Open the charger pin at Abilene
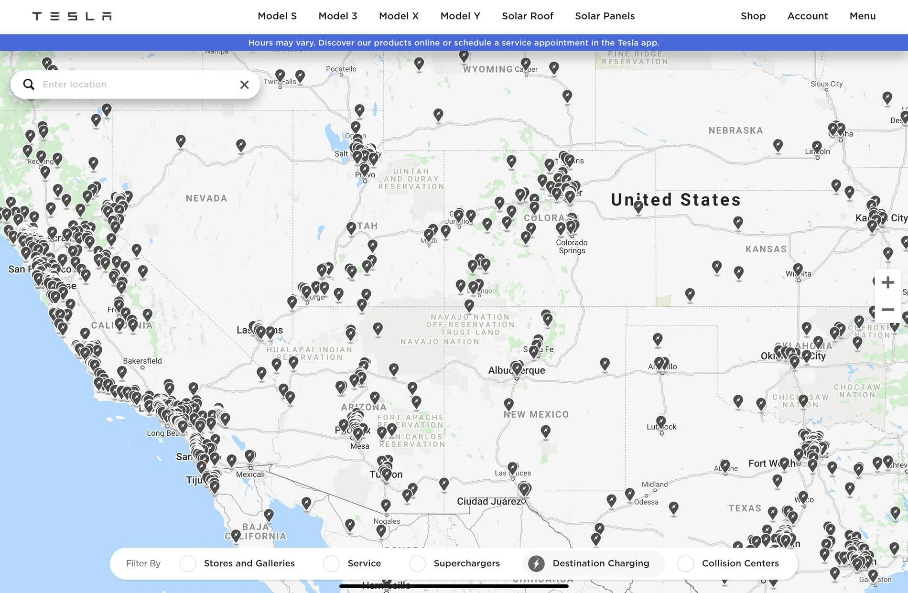The height and width of the screenshot is (593, 908). click(725, 466)
